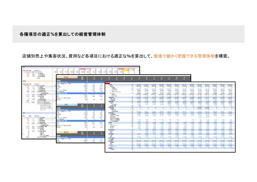Click the lavender title bar of back sheet
This screenshot has height=182, width=257.
[x=80, y=67]
